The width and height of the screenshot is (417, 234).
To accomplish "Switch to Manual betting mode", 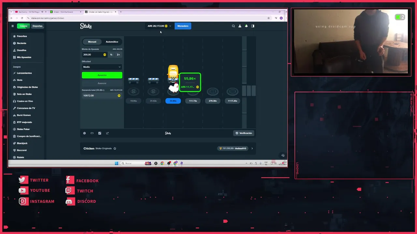I will tap(92, 42).
